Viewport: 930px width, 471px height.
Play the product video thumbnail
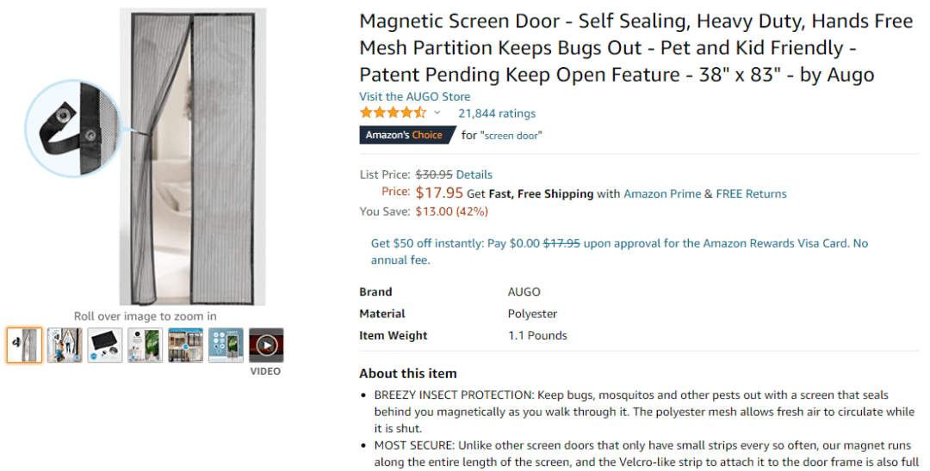point(266,346)
